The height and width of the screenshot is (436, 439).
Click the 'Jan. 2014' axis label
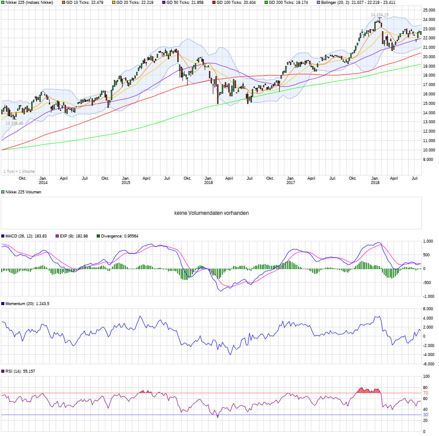[43, 181]
